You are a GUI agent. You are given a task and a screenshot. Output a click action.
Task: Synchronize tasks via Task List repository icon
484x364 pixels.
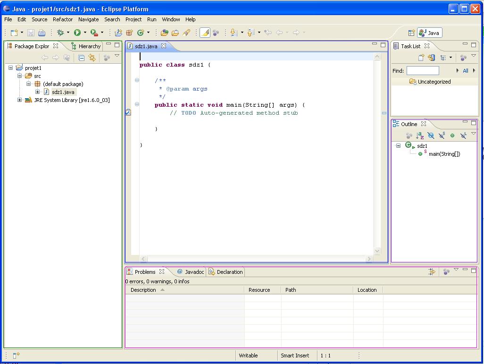pyautogui.click(x=432, y=58)
